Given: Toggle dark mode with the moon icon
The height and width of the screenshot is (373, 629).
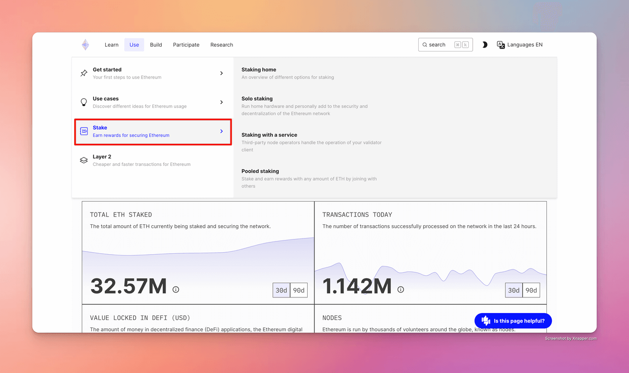Looking at the screenshot, I should coord(485,45).
